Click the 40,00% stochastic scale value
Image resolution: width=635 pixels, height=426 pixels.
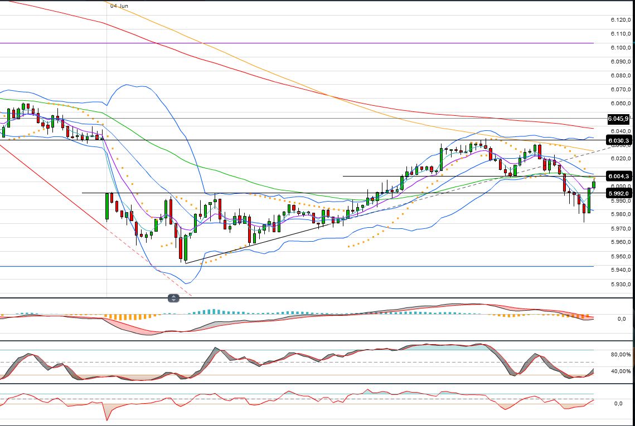[x=621, y=371]
